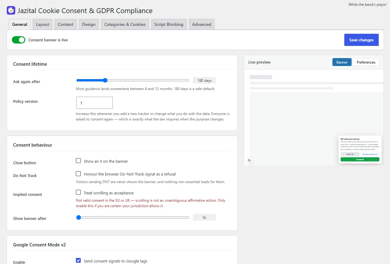Click the Policy version label

(25, 101)
